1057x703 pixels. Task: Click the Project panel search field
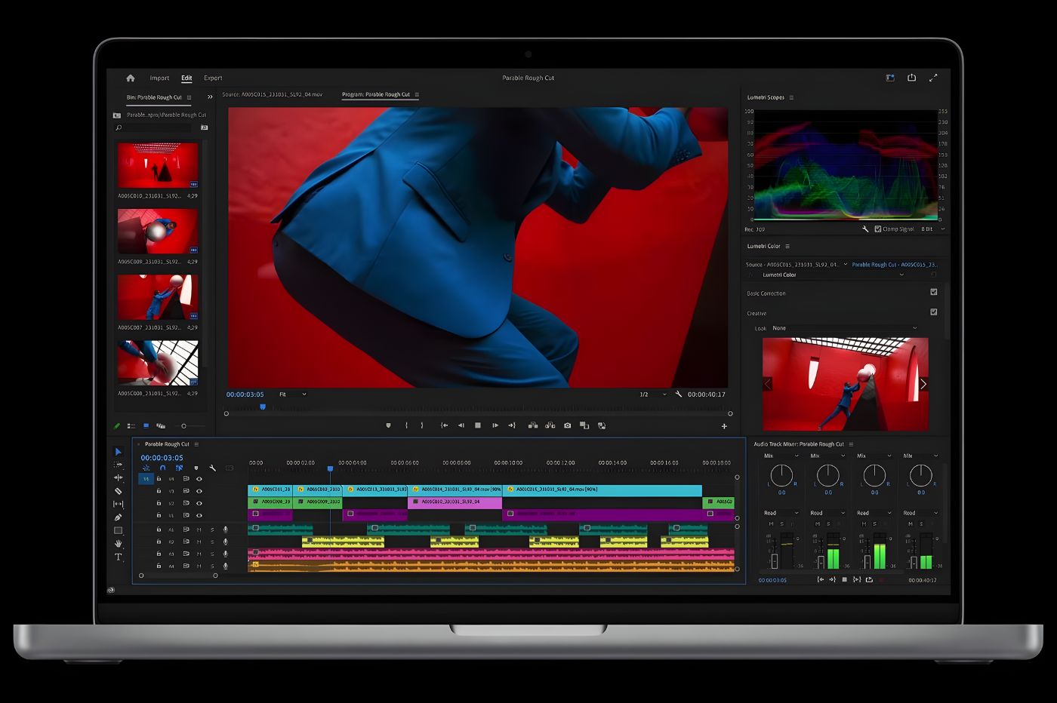point(158,127)
